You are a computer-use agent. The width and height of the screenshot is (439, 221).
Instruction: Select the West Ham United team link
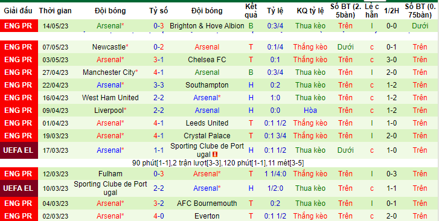111,98
